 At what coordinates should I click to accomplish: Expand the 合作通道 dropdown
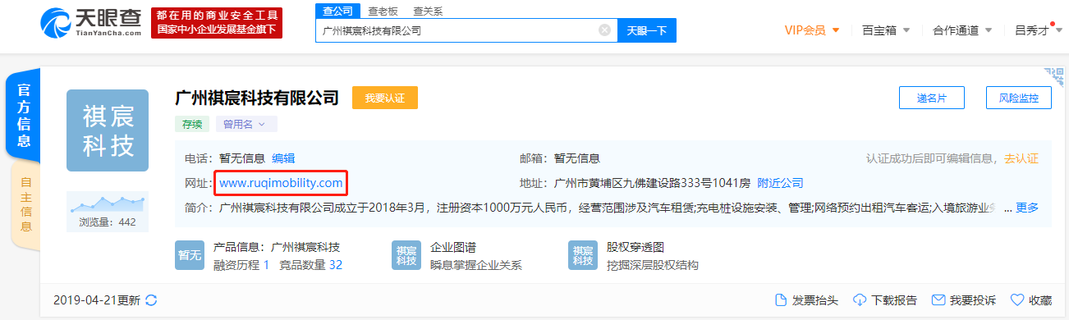click(962, 30)
